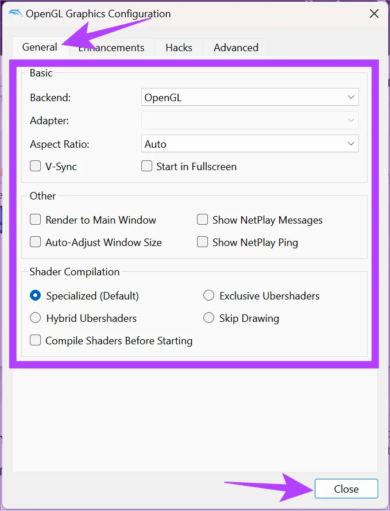This screenshot has height=511, width=390.
Task: Click the 'OpenGL Graphics Configuration' window title
Action: [x=98, y=14]
